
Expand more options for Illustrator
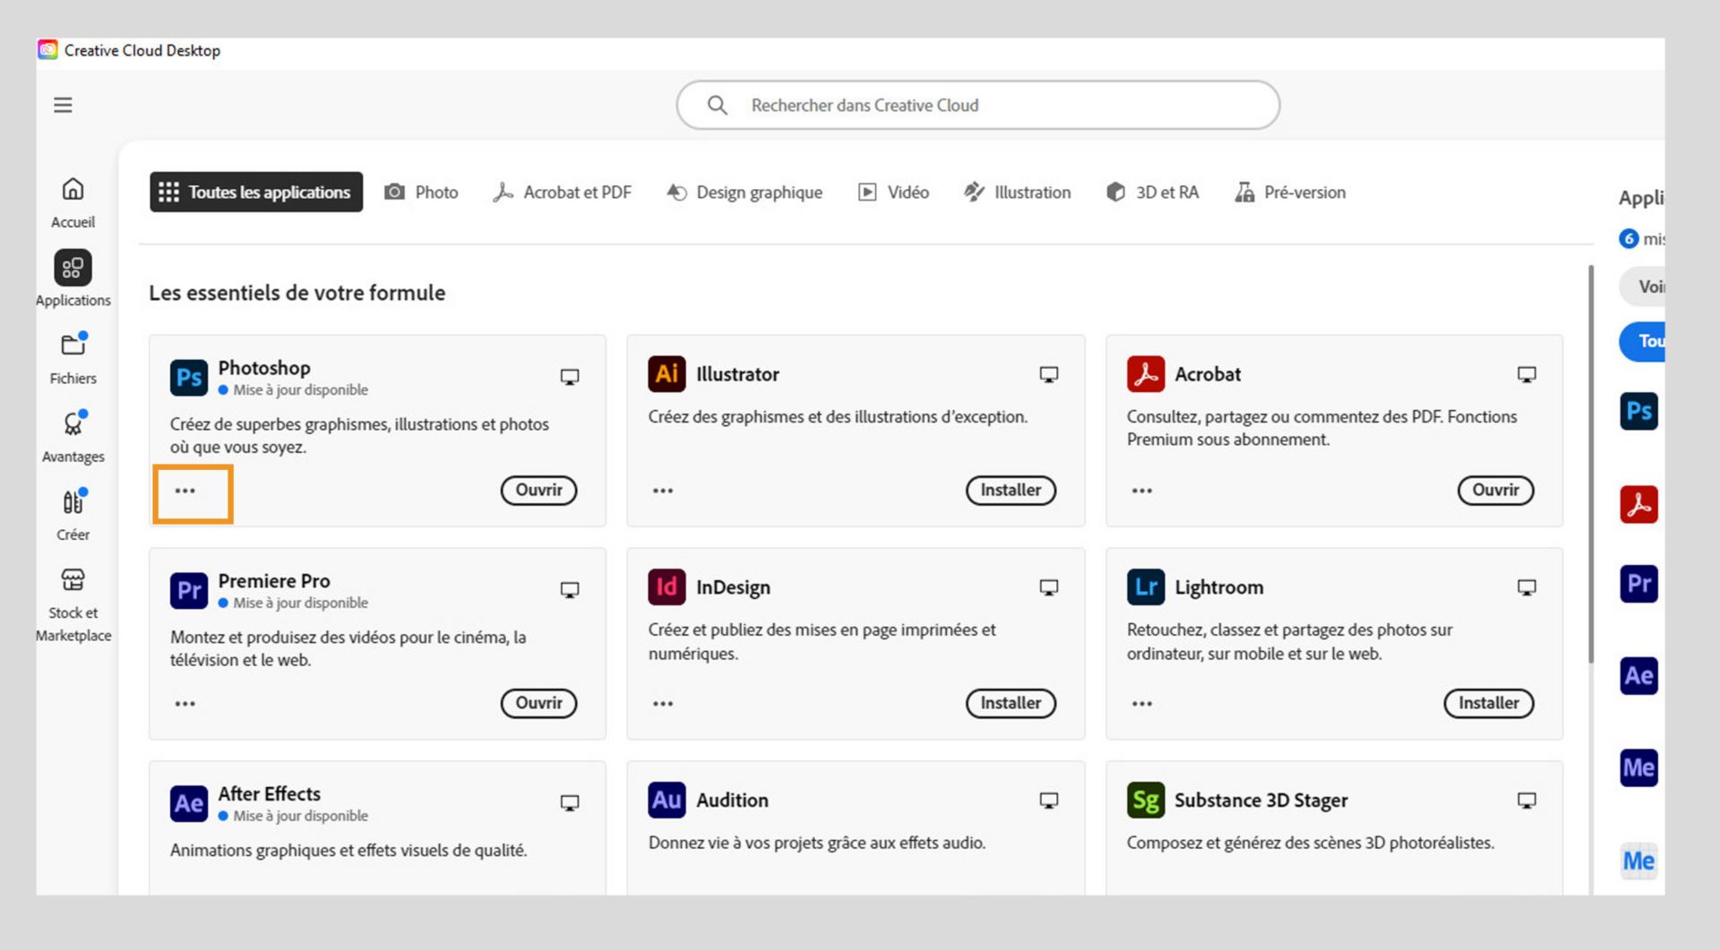(663, 491)
